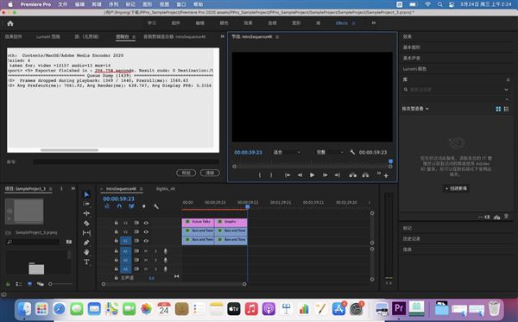The height and width of the screenshot is (322, 518).
Task: Click the Mark Out bracket button
Action: (x=271, y=175)
